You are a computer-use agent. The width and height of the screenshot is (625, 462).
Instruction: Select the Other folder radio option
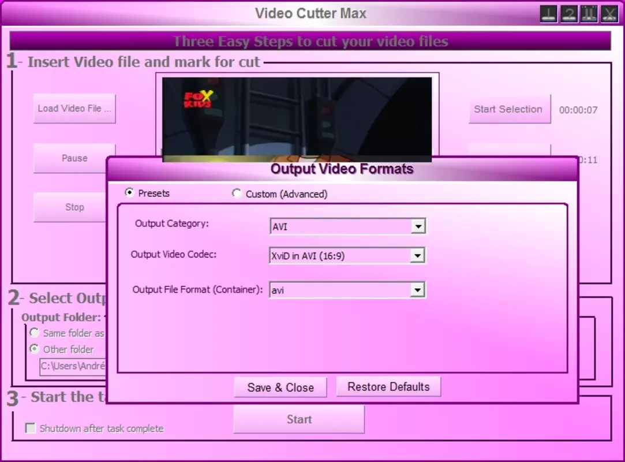click(34, 349)
